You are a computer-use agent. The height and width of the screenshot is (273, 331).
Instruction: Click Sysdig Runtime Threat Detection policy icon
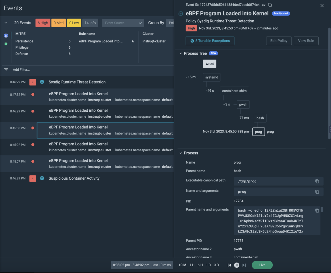click(42, 82)
